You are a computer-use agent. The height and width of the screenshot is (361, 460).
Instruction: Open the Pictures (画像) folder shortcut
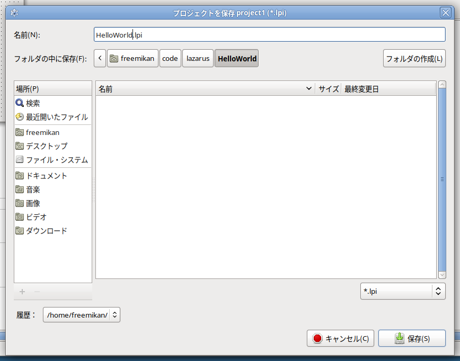tap(33, 203)
